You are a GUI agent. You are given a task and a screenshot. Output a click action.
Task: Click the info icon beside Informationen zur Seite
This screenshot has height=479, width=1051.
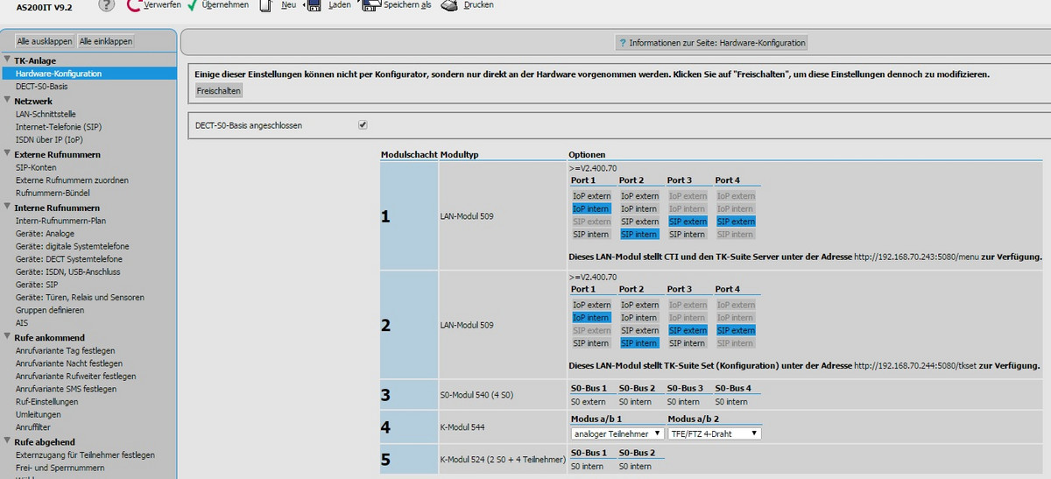coord(623,42)
